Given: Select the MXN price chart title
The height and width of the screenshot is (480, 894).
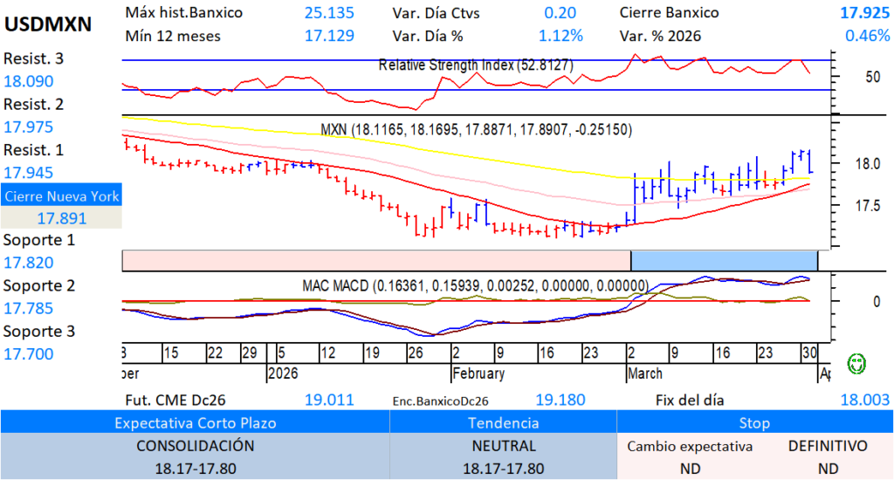Looking at the screenshot, I should (x=476, y=129).
